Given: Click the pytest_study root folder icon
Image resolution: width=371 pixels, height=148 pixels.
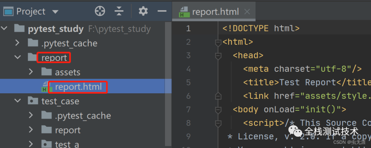Looking at the screenshot, I should click(19, 28).
